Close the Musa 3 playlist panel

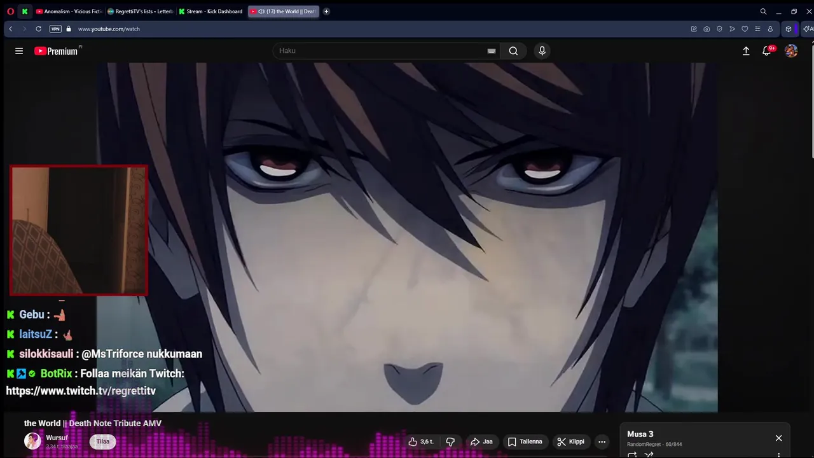[x=778, y=438]
